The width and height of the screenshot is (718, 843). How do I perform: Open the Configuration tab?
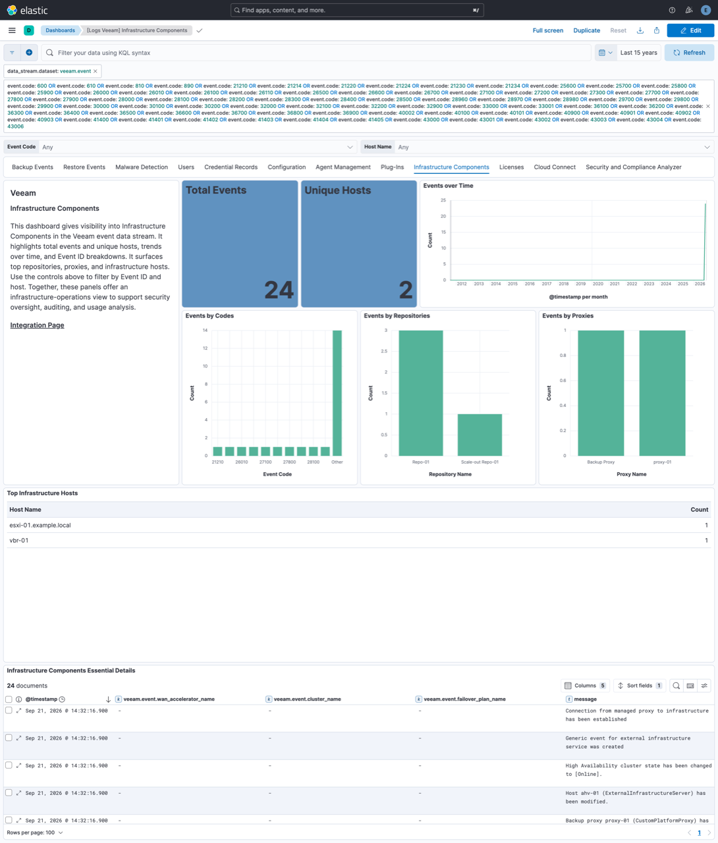click(287, 167)
